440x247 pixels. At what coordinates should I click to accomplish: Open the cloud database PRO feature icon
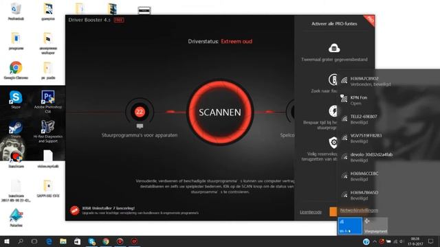tap(334, 48)
